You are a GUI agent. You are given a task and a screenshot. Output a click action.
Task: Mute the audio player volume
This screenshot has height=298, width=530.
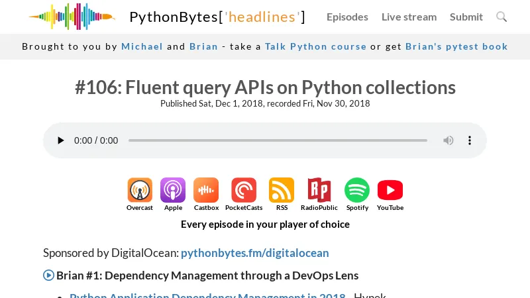coord(449,140)
